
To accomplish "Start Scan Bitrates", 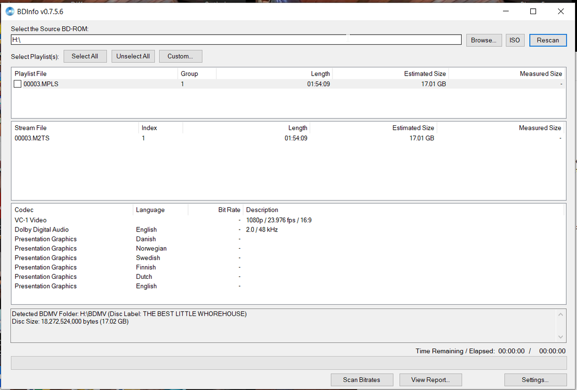I will 362,380.
